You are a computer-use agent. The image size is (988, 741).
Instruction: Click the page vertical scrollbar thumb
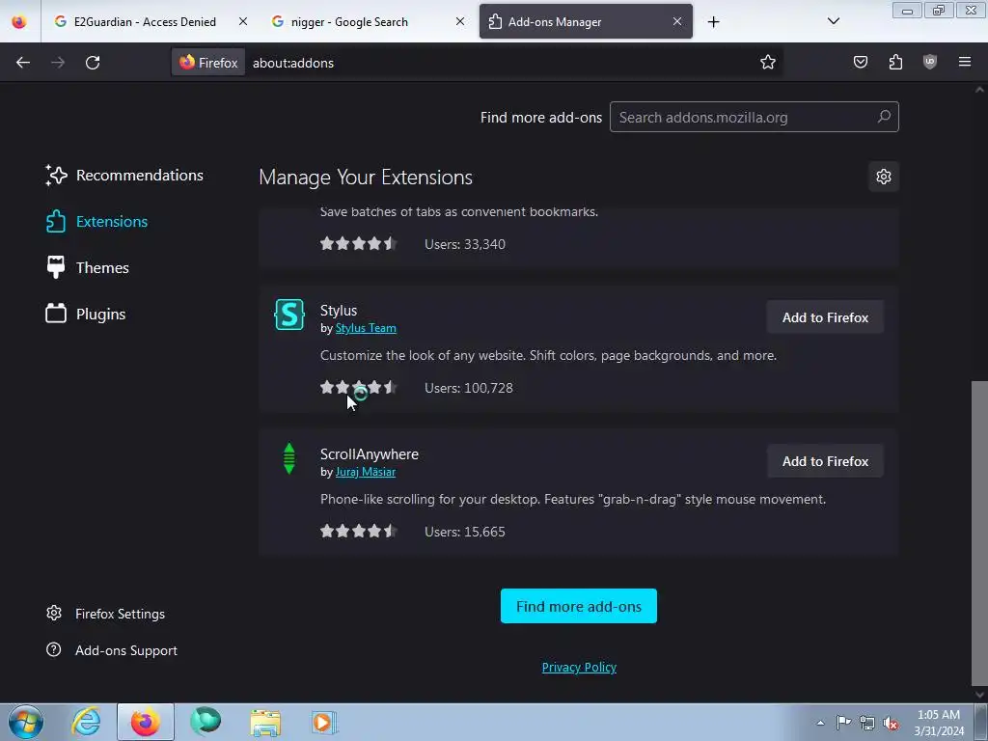point(979,533)
